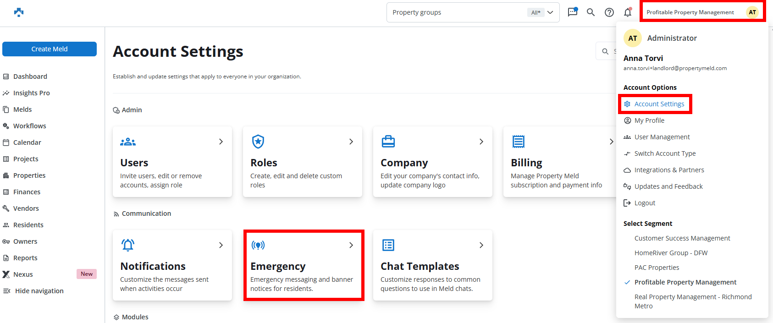Select the Profitable Property Management segment
This screenshot has width=773, height=323.
pyautogui.click(x=685, y=282)
